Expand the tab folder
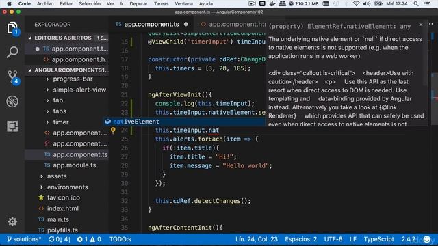438x246 pixels. coord(47,100)
